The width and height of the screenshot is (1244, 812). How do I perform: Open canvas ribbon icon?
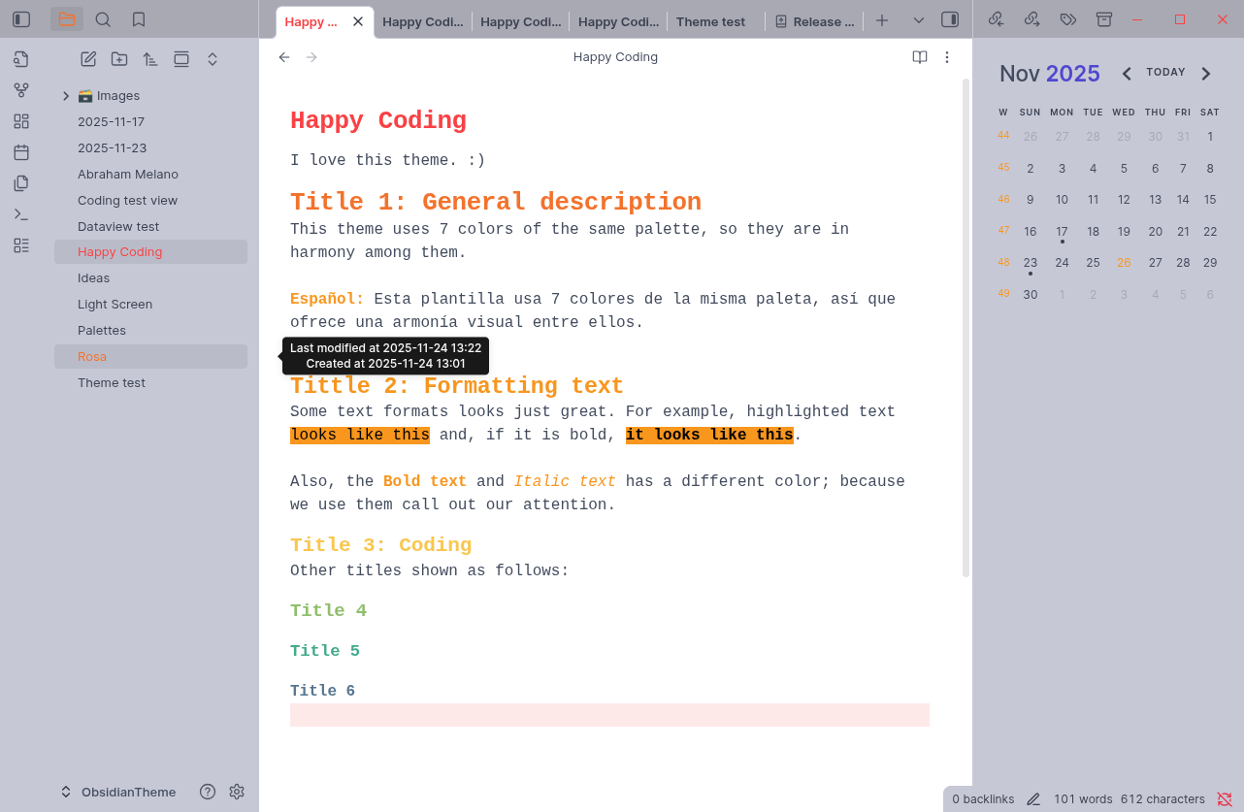click(x=21, y=121)
